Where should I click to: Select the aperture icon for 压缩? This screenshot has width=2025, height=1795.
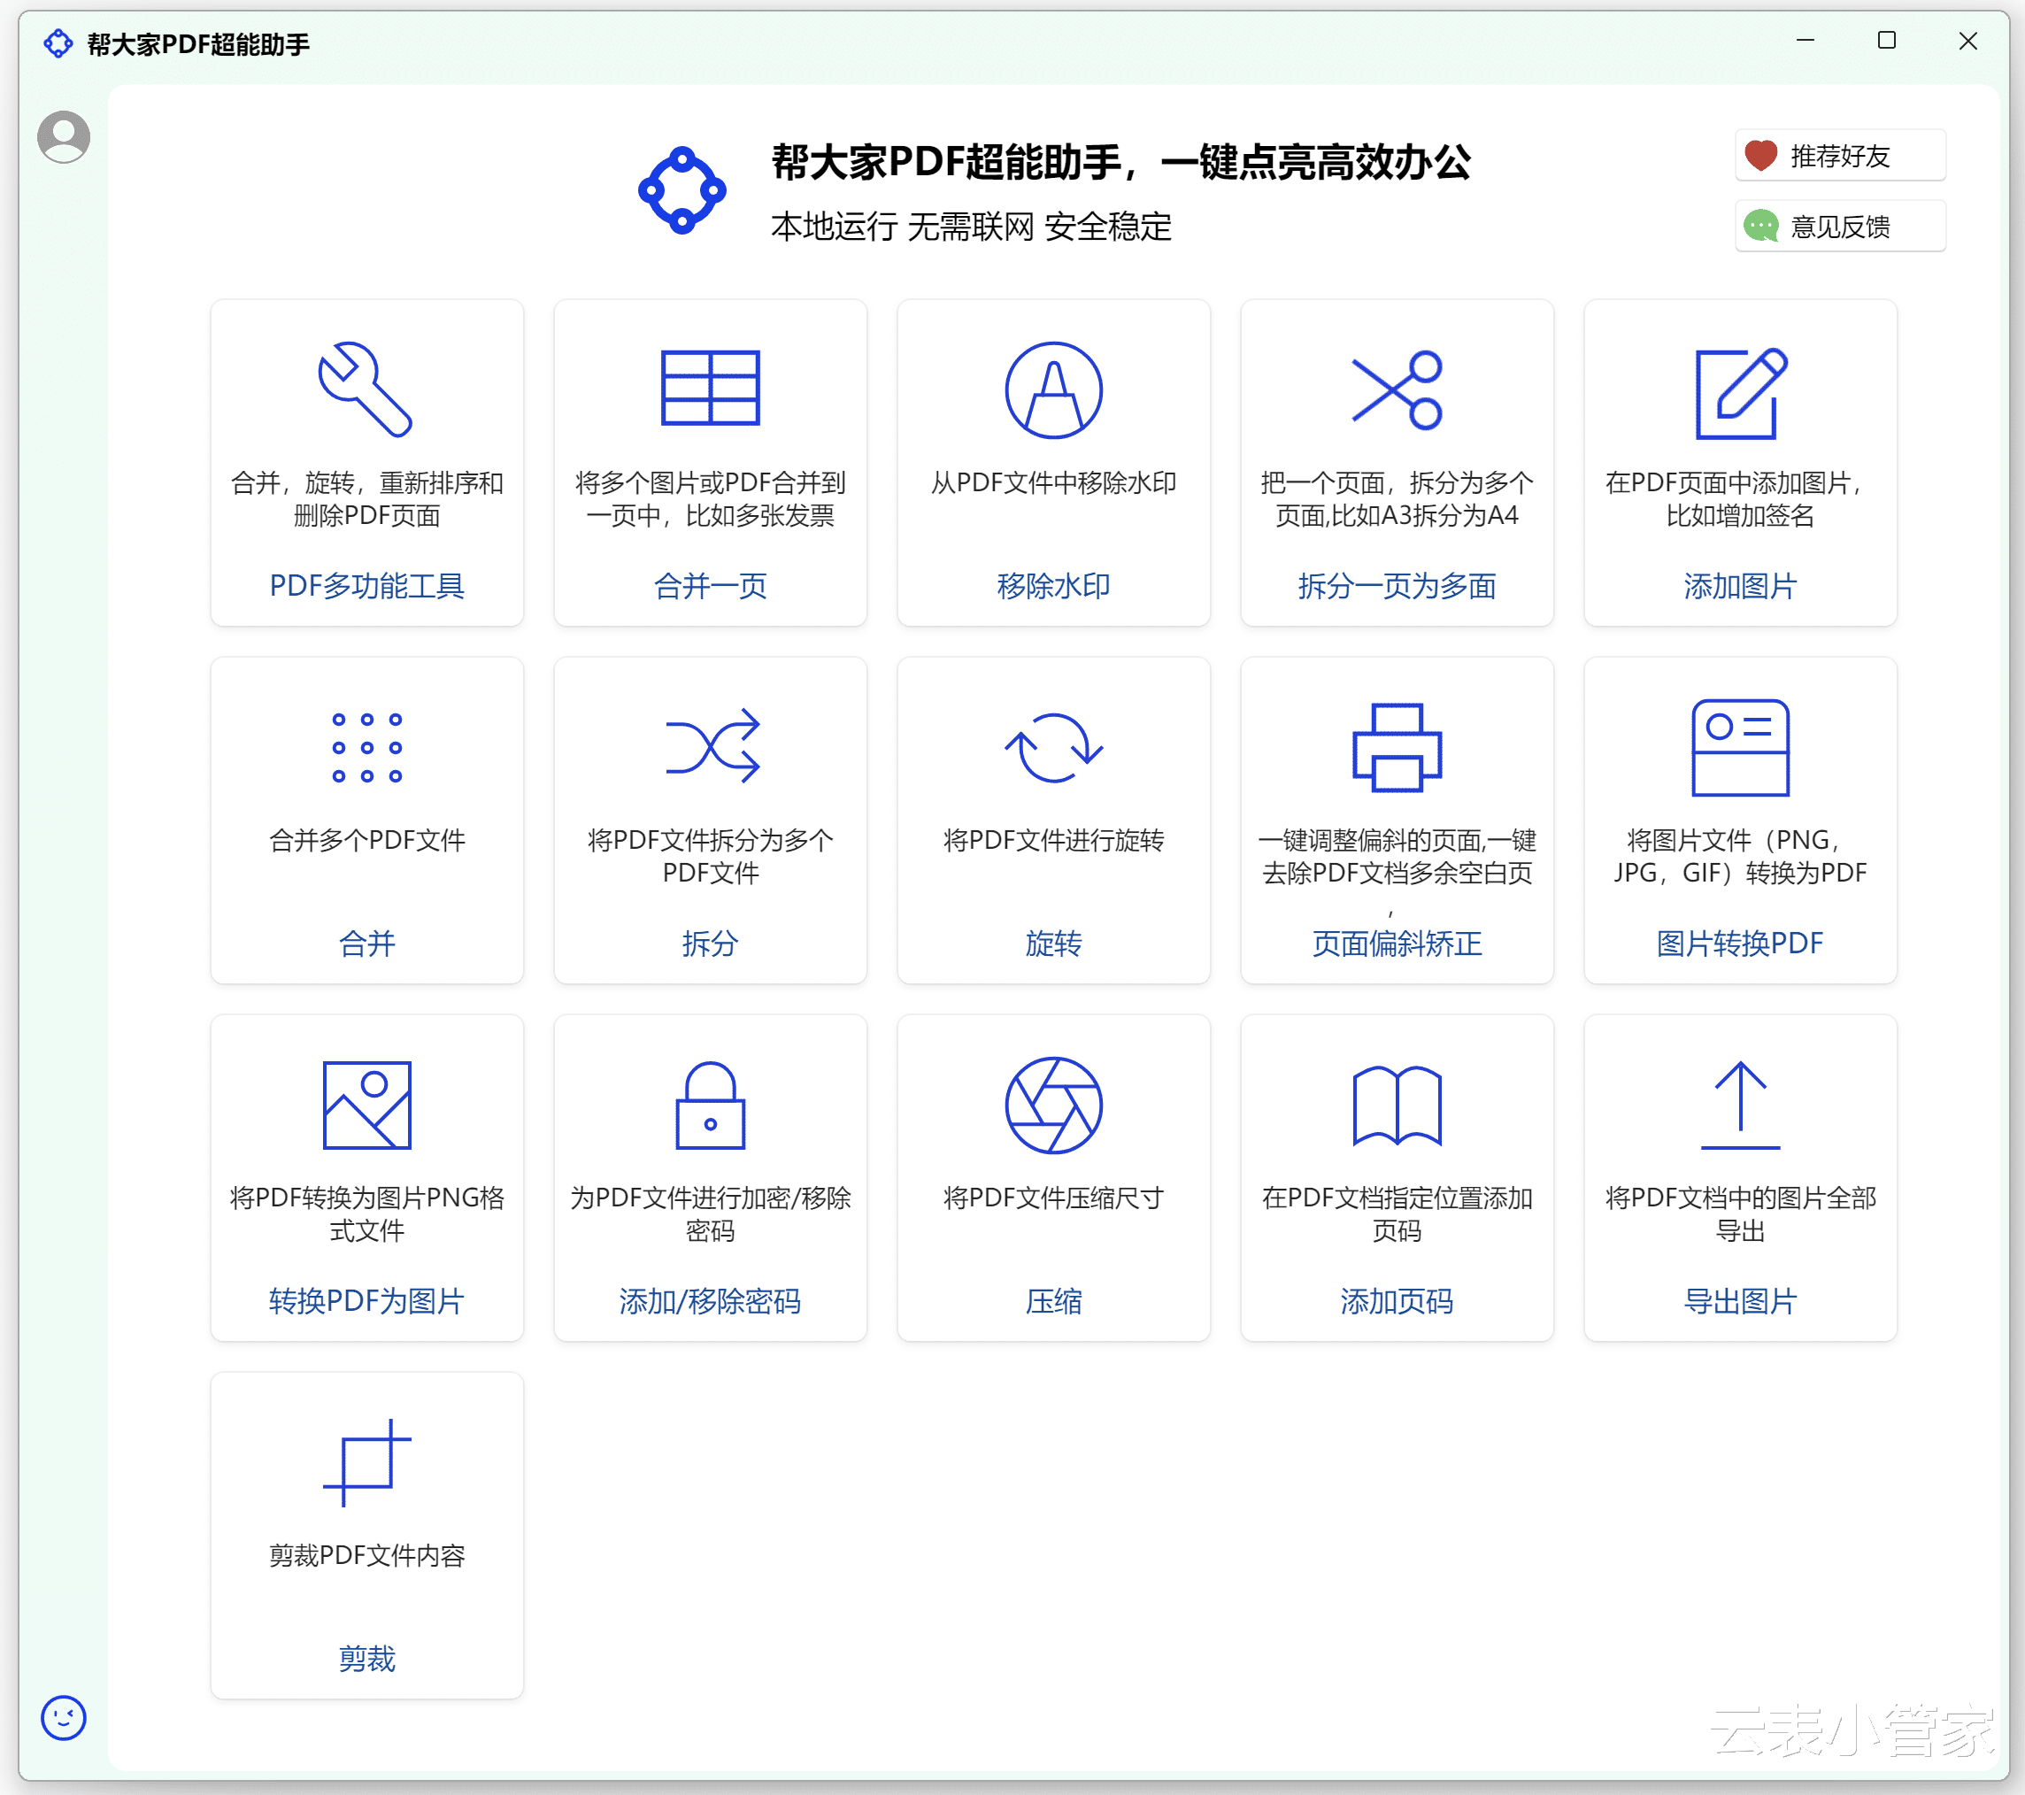click(x=1052, y=1105)
